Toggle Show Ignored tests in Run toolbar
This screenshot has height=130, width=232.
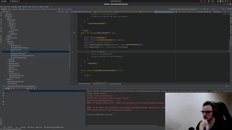8,88
